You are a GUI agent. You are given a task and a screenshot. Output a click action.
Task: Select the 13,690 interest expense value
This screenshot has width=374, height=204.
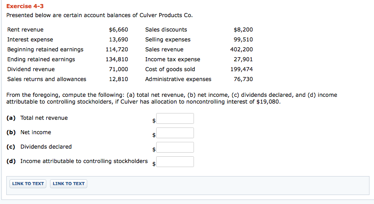click(x=118, y=40)
